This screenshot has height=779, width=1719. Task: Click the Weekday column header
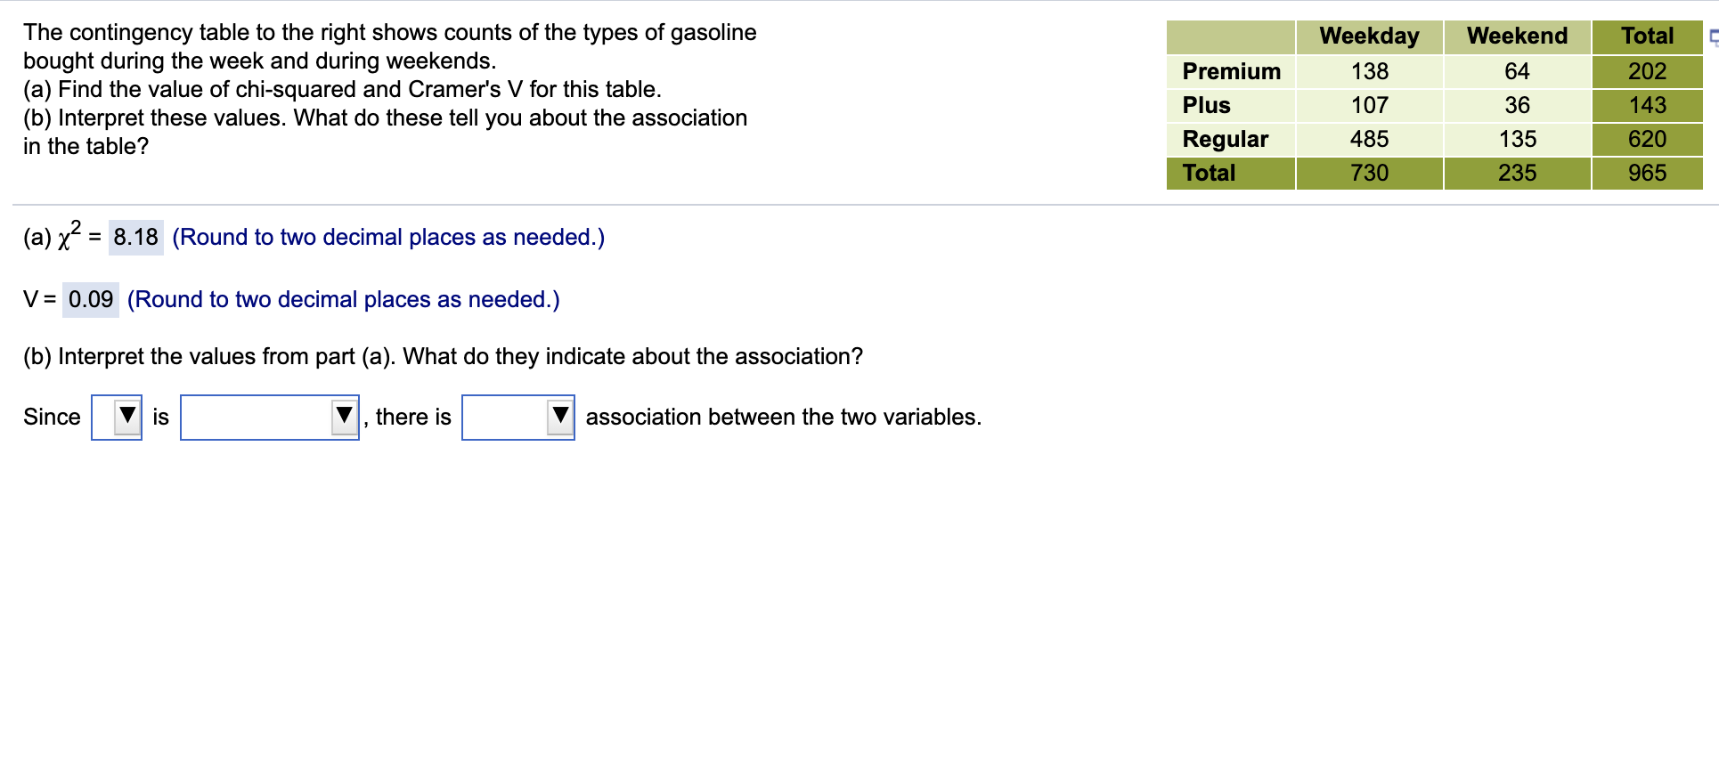pos(1369,36)
